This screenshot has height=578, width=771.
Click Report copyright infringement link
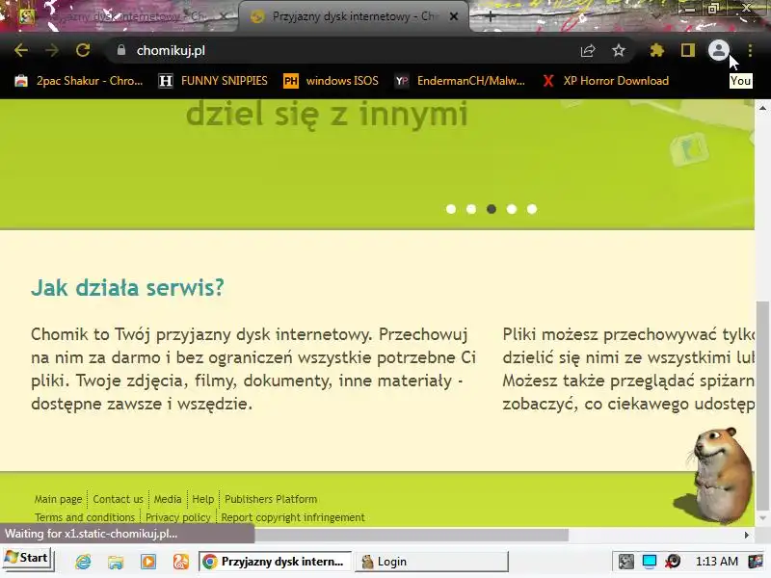point(293,517)
